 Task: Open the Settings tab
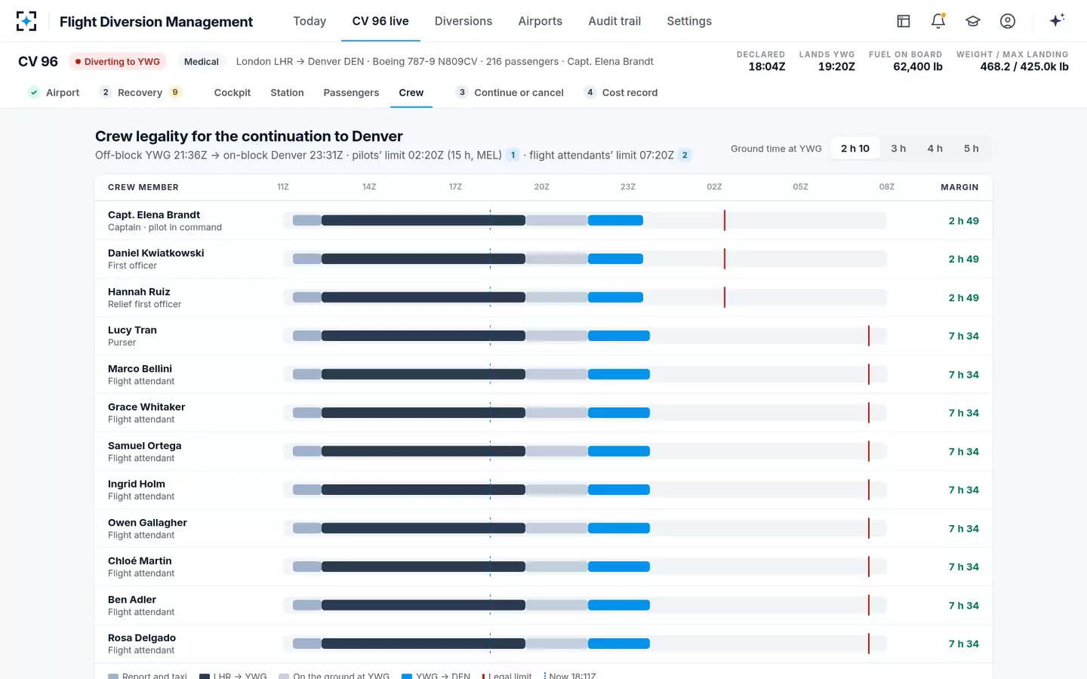(x=689, y=21)
